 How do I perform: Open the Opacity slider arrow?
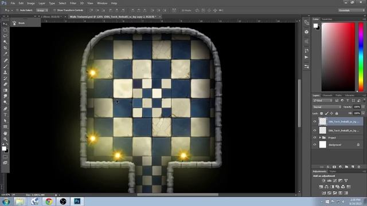(x=363, y=107)
